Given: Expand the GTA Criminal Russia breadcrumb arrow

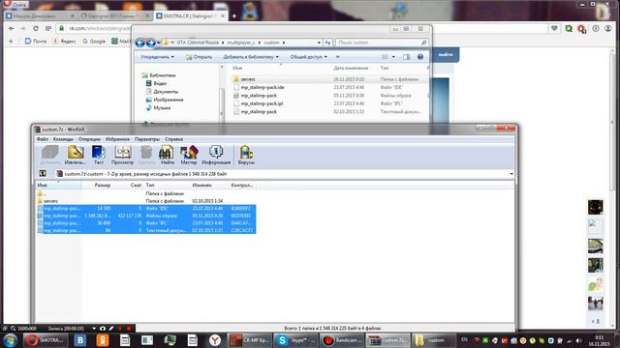Looking at the screenshot, I should pyautogui.click(x=223, y=43).
